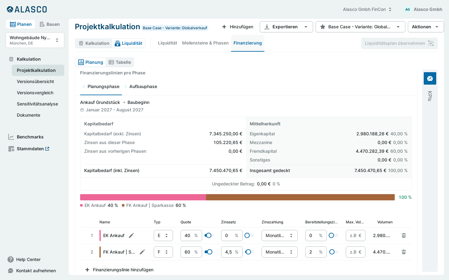449x280 pixels.
Task: Toggle the Zinssatz switch for FK Ankauf
Action: pyautogui.click(x=249, y=252)
